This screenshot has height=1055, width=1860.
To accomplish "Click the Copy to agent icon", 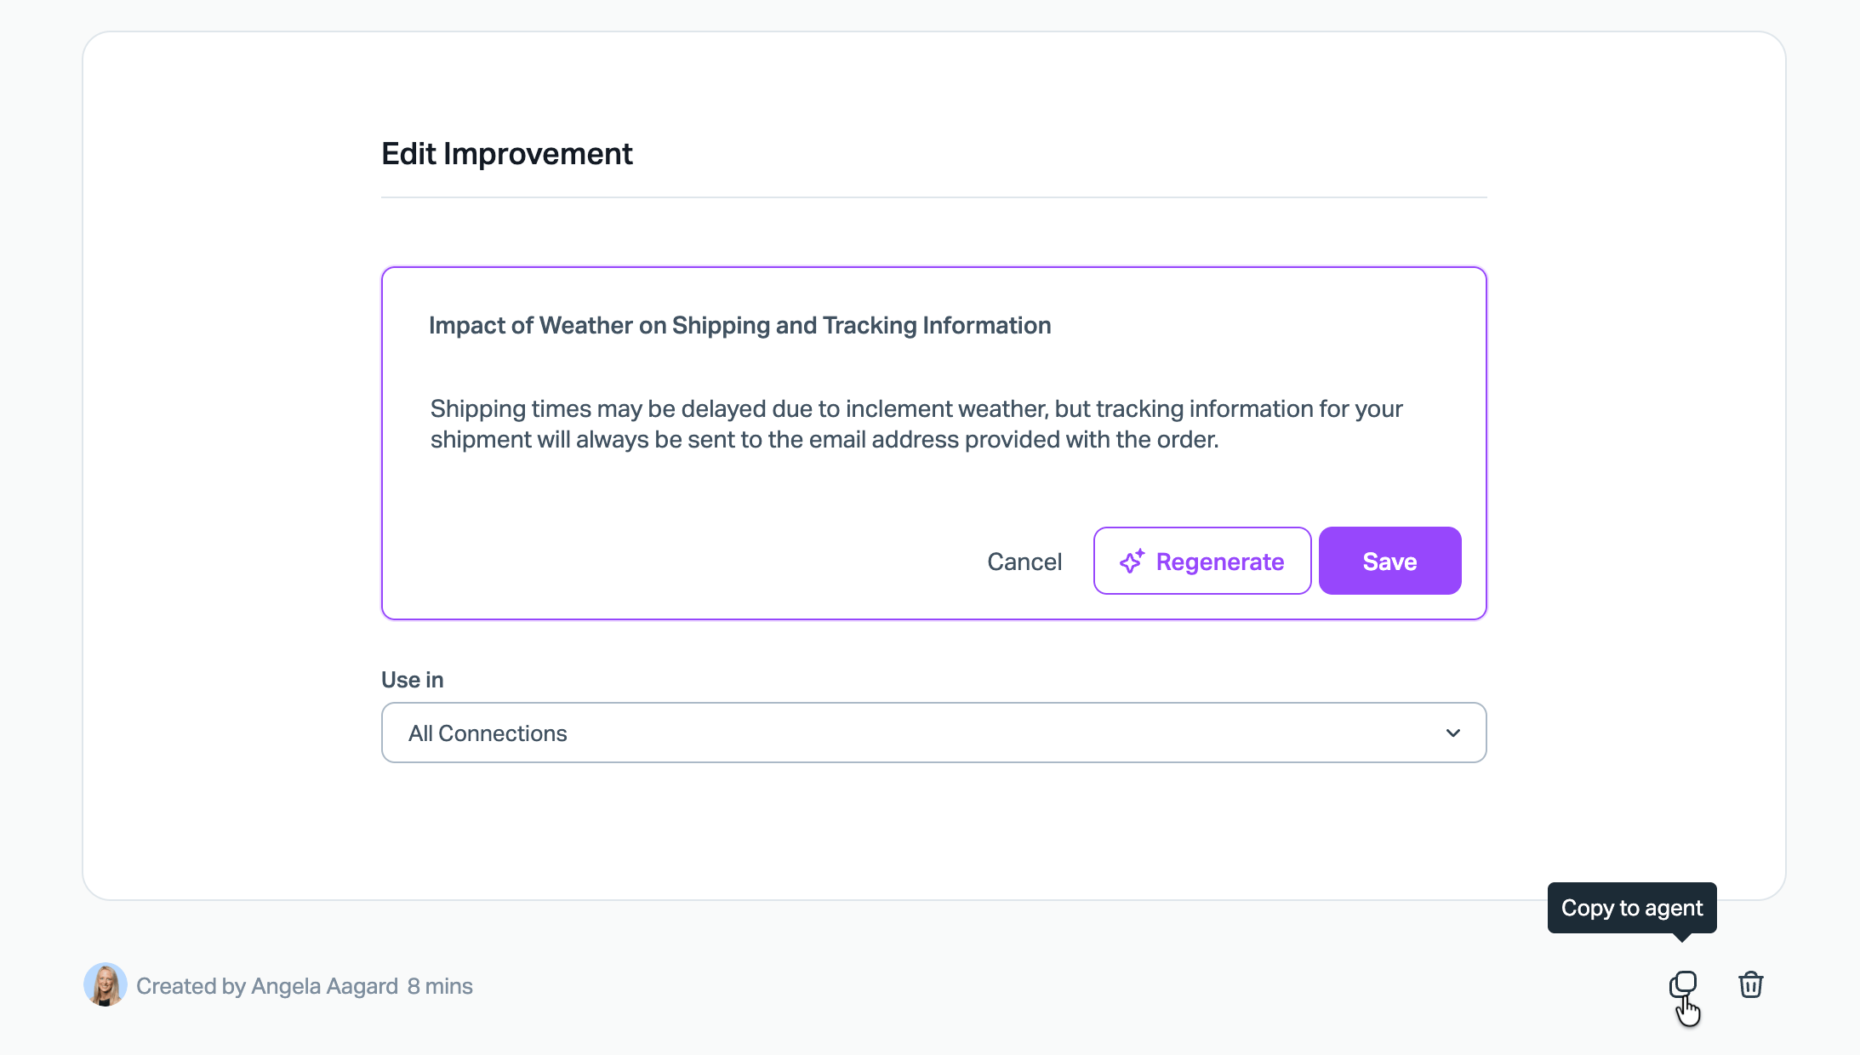I will click(x=1682, y=984).
